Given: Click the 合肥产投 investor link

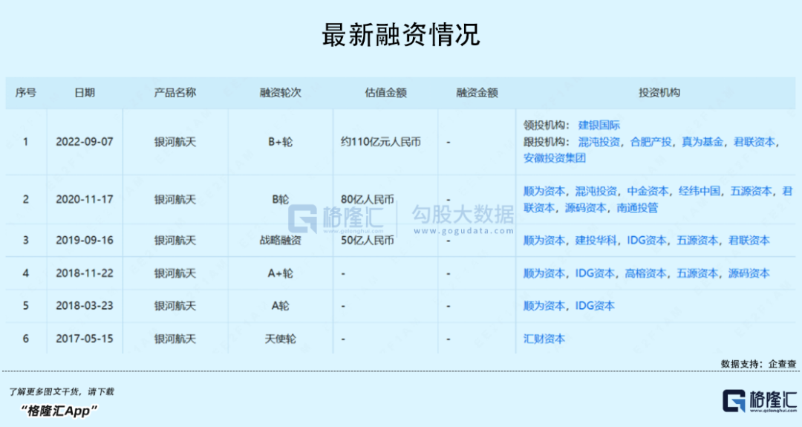Looking at the screenshot, I should click(651, 142).
